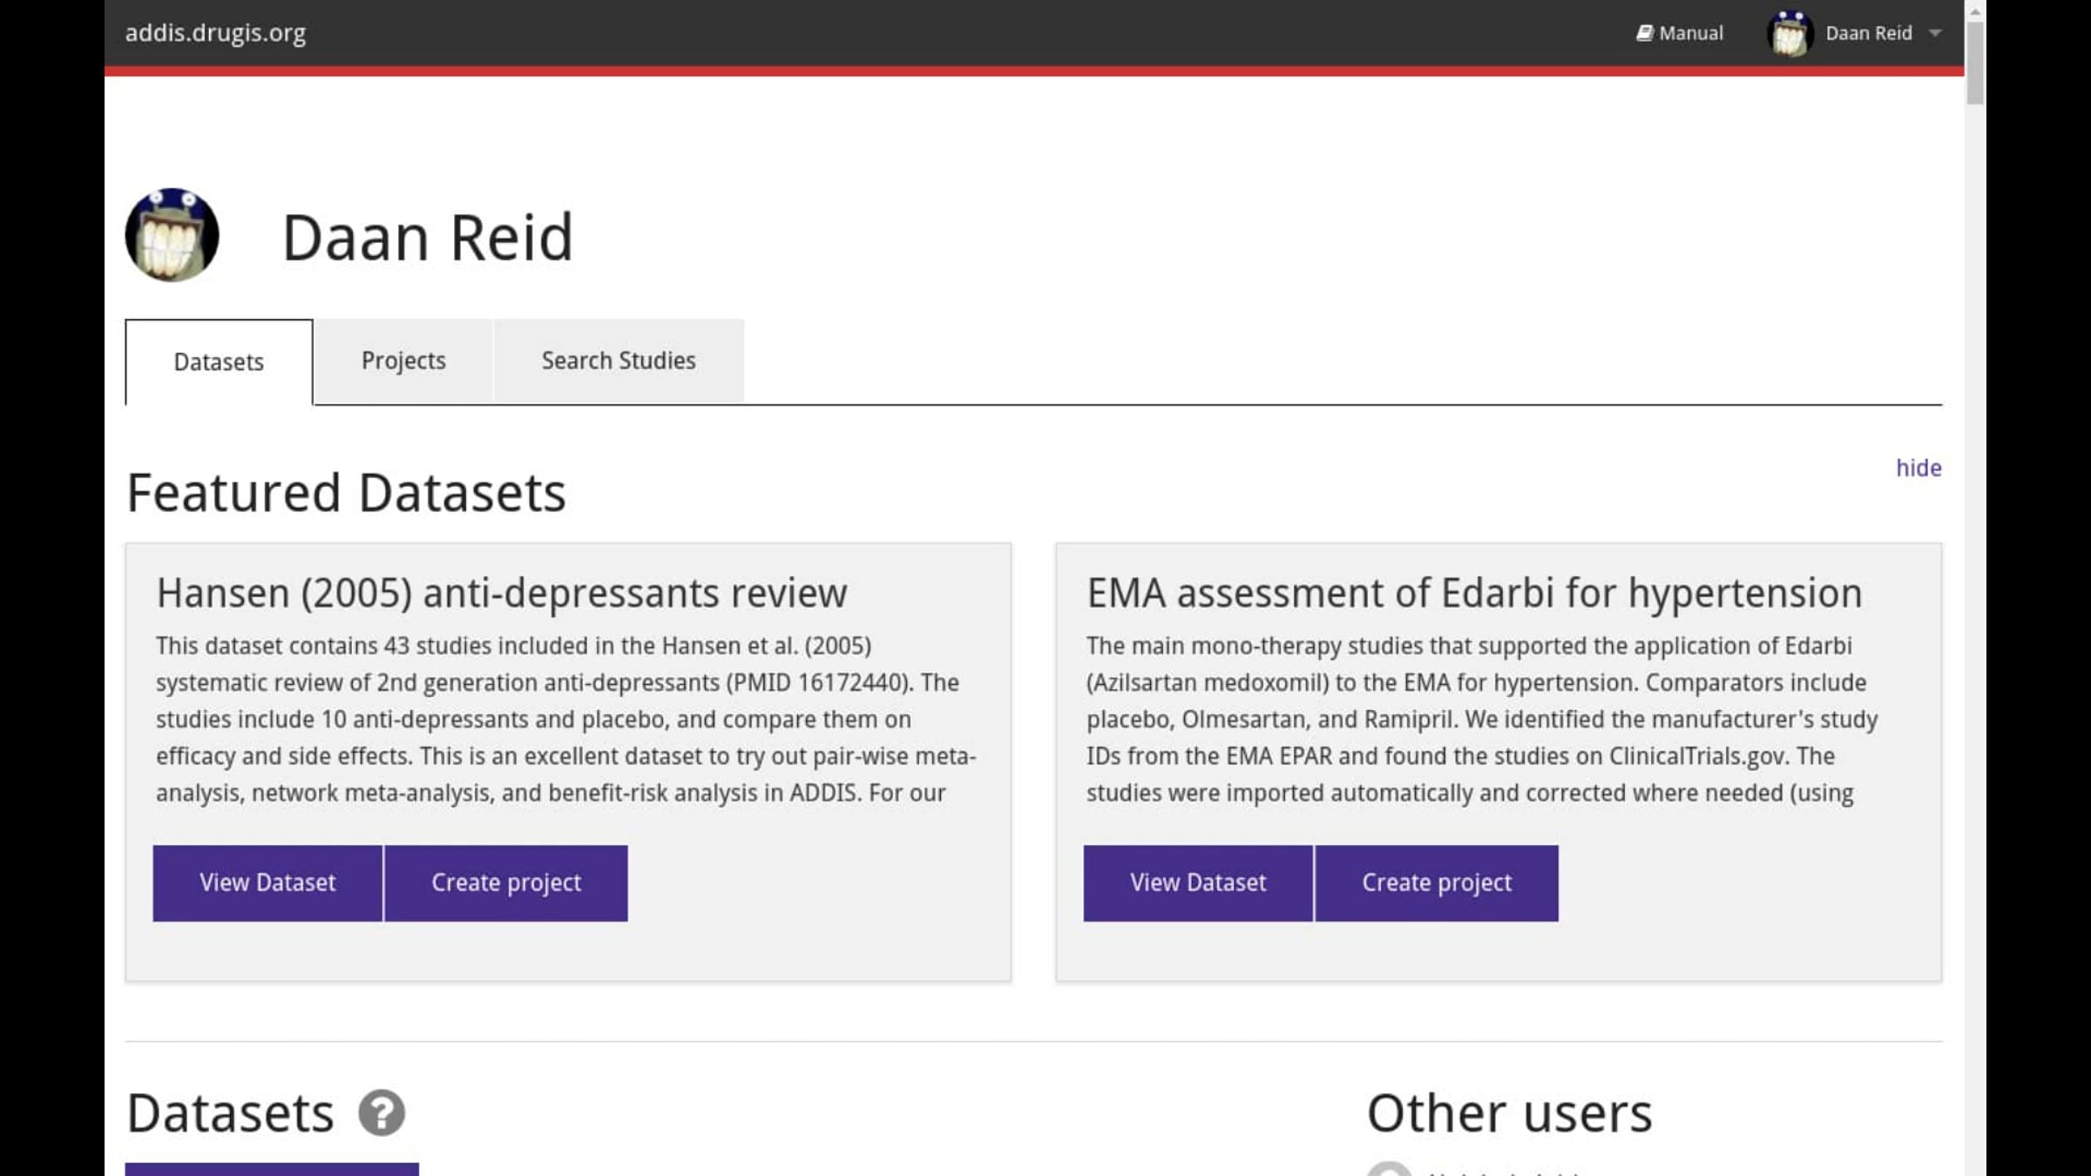Click the small avatar in top navbar
Screen dimensions: 2091x1176
(x=1790, y=34)
